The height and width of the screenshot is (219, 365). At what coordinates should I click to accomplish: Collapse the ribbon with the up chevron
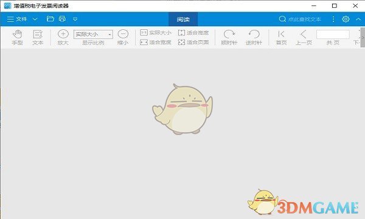[358, 19]
